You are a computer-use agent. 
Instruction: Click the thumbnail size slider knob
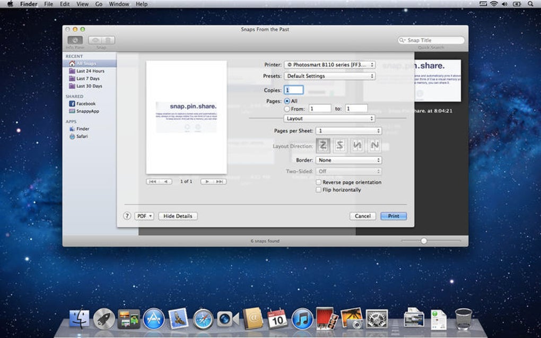tap(424, 241)
